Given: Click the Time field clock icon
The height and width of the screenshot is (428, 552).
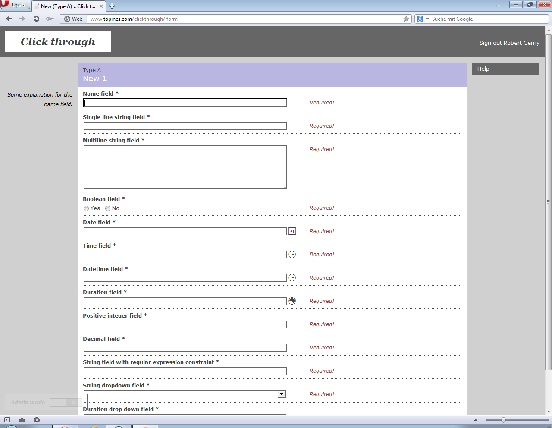Looking at the screenshot, I should point(292,255).
